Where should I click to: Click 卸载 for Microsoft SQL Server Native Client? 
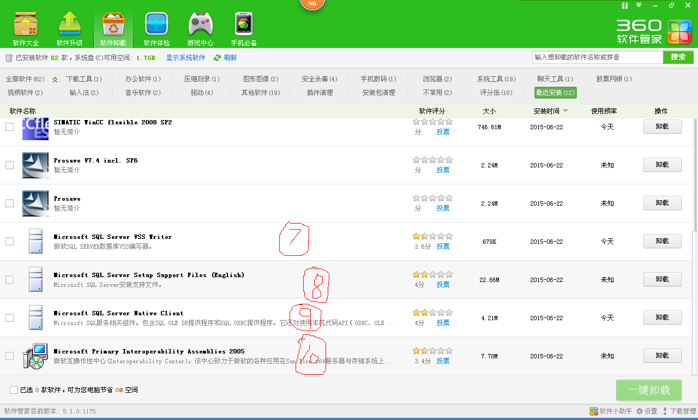pos(663,317)
